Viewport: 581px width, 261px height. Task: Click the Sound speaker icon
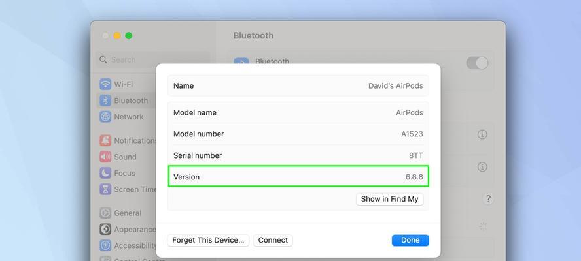point(105,157)
